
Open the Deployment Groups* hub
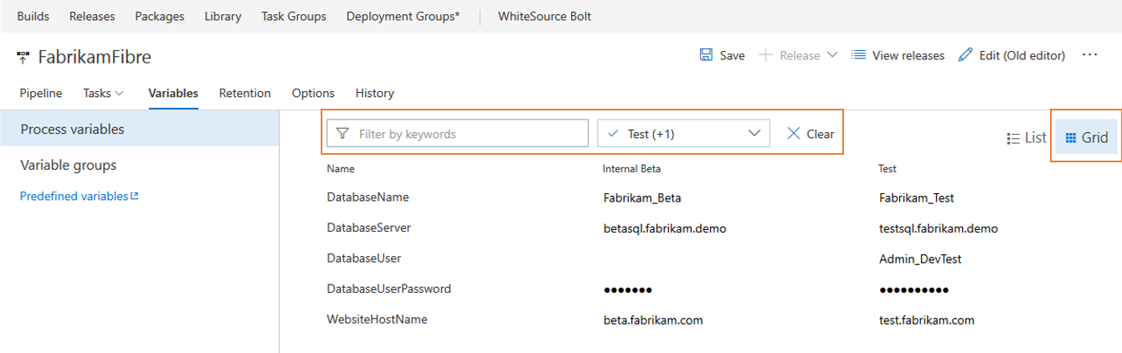pyautogui.click(x=403, y=16)
